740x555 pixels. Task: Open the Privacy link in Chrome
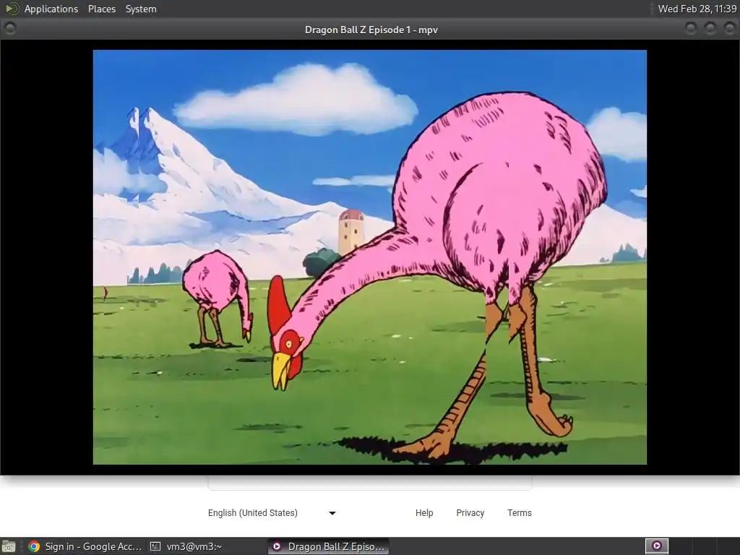(x=470, y=513)
